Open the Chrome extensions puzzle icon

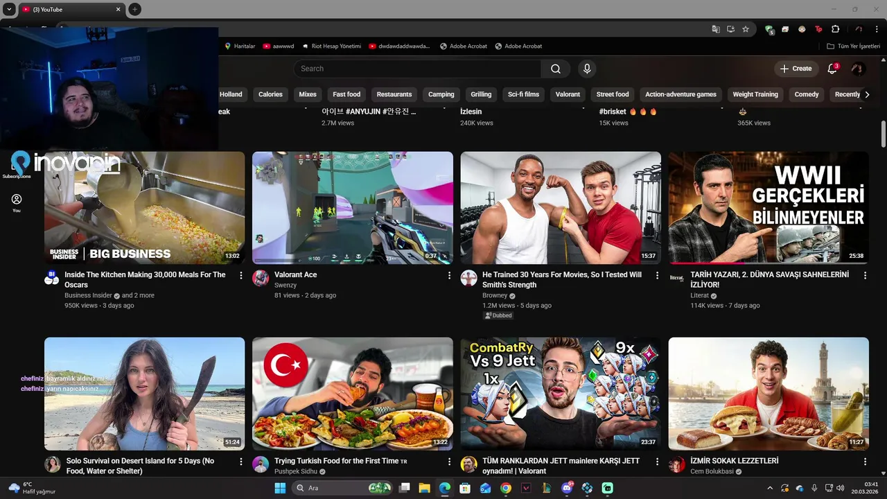coord(835,29)
